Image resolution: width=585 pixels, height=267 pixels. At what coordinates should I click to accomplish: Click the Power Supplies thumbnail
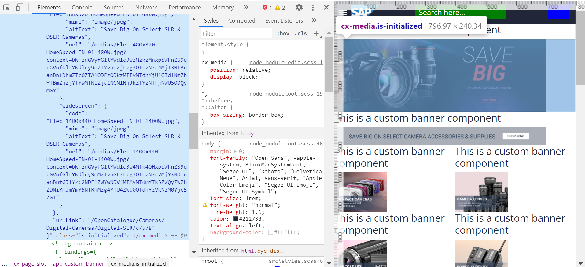click(481, 253)
